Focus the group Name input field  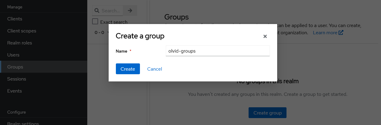click(x=218, y=51)
